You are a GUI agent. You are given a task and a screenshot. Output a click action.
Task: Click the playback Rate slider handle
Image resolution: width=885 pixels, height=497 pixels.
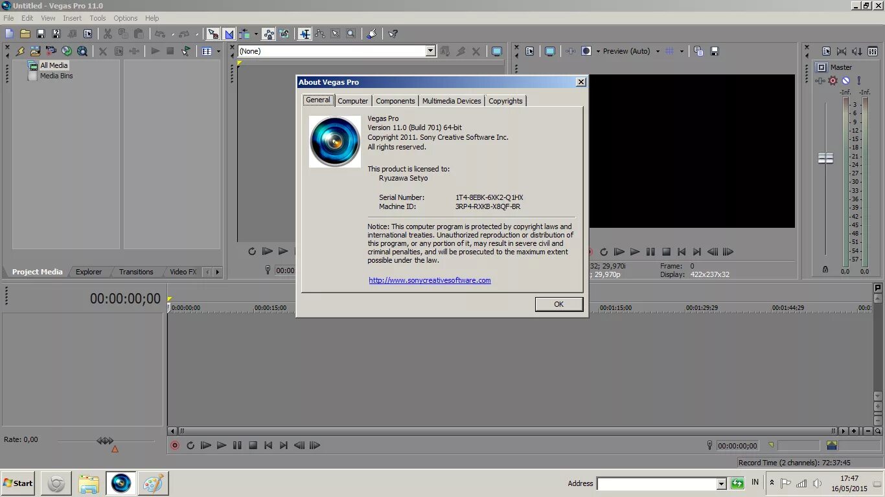105,441
